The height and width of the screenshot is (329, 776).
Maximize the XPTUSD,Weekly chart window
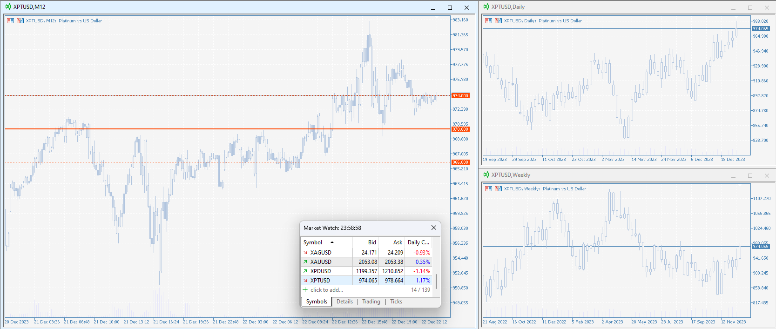coord(750,175)
